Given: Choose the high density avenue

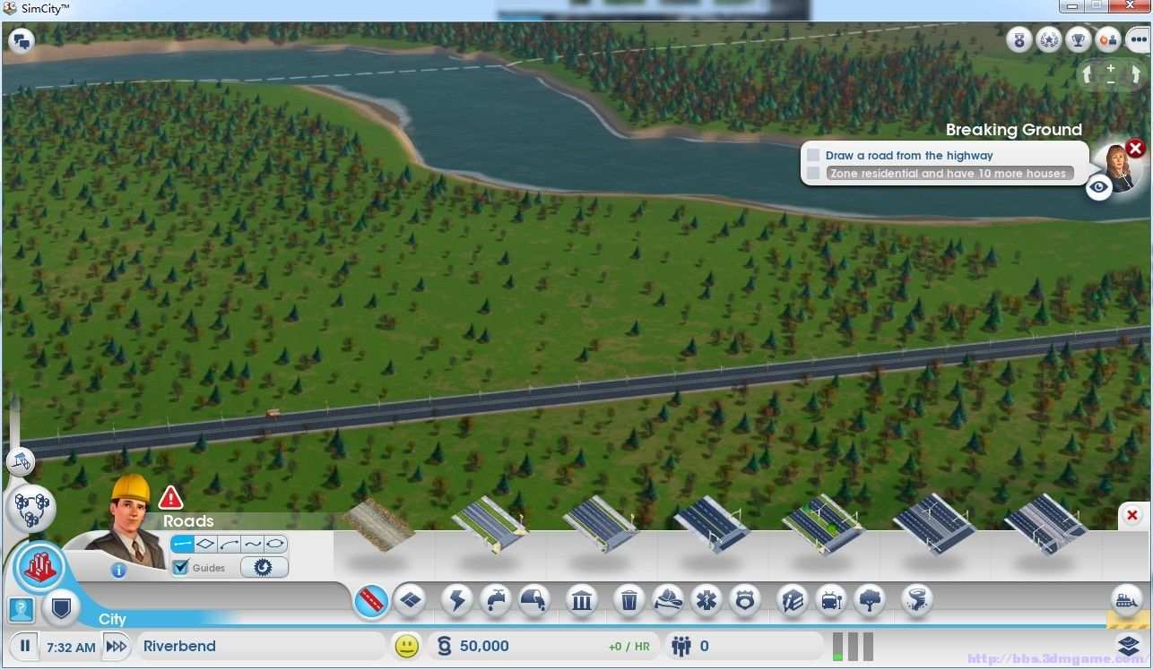Looking at the screenshot, I should [934, 525].
